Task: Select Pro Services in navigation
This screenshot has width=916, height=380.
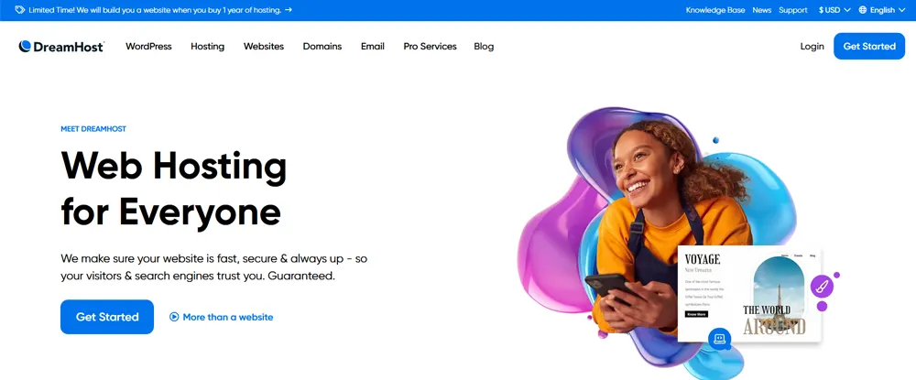Action: [430, 46]
